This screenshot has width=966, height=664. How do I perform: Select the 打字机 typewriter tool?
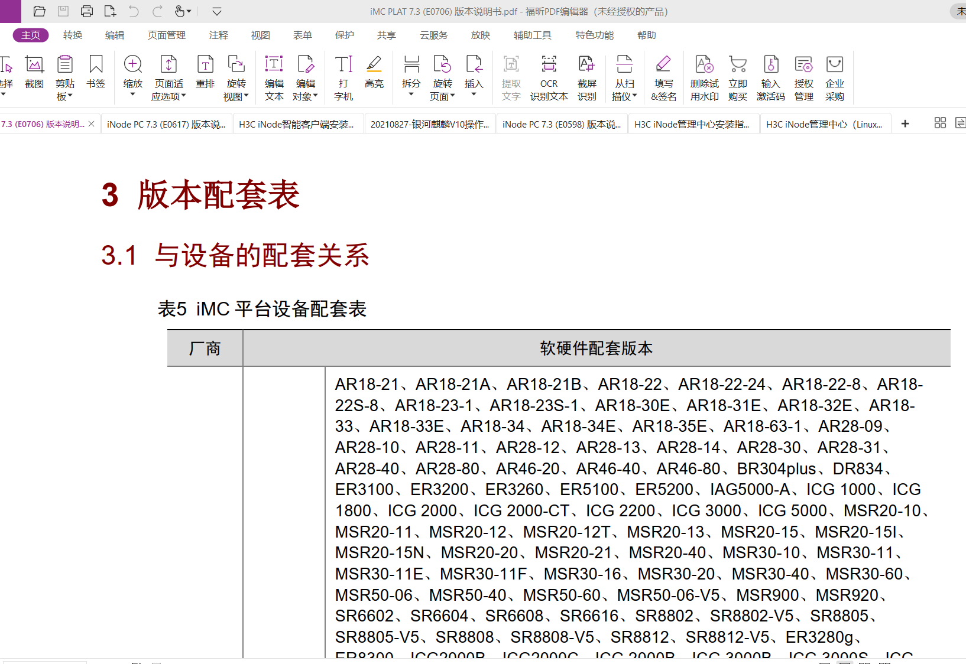(x=343, y=78)
